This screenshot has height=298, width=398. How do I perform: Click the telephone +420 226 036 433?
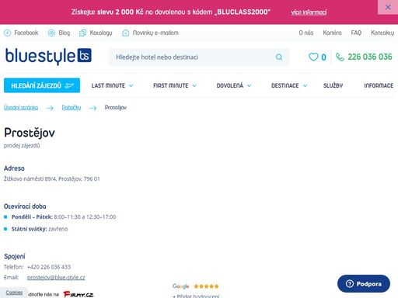coord(49,267)
